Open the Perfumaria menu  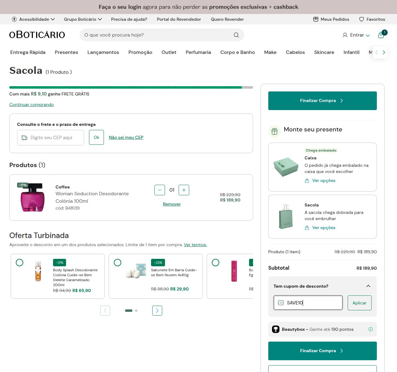(x=198, y=52)
